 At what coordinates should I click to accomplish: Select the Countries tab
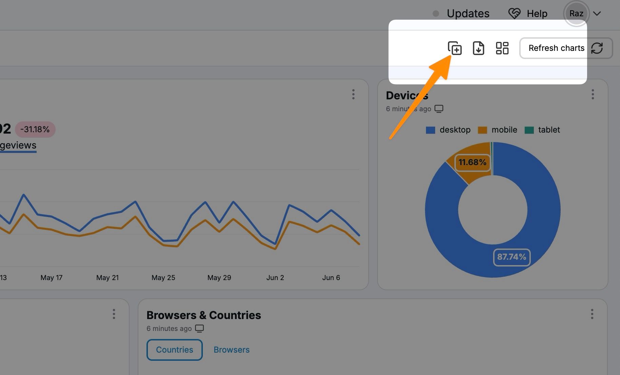[174, 350]
